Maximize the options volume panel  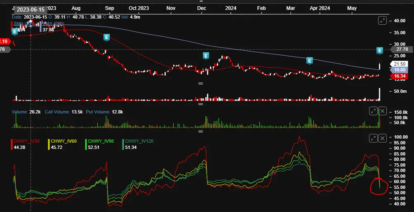pos(373,111)
